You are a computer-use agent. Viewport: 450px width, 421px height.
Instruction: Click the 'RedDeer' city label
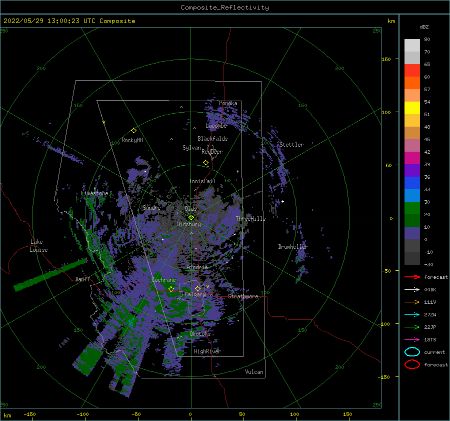(212, 152)
